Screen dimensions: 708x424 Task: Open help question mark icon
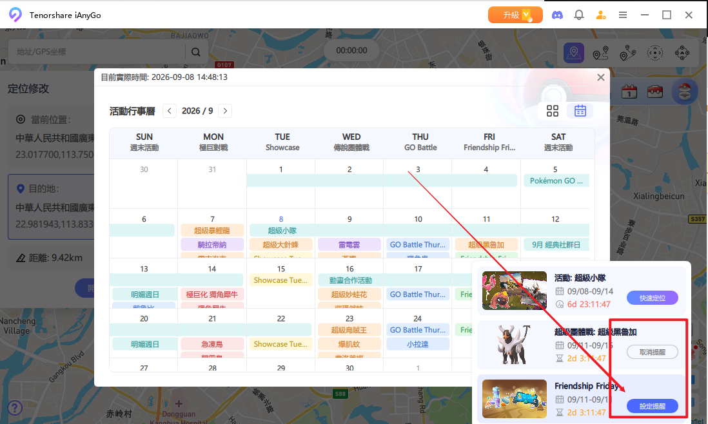pos(14,409)
